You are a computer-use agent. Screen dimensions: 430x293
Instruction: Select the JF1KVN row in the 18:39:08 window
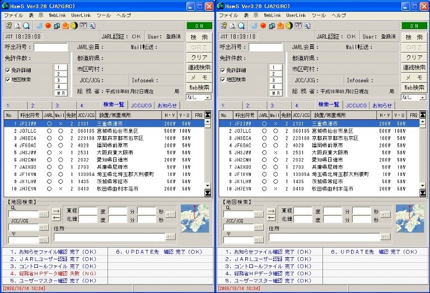pyautogui.click(x=104, y=174)
